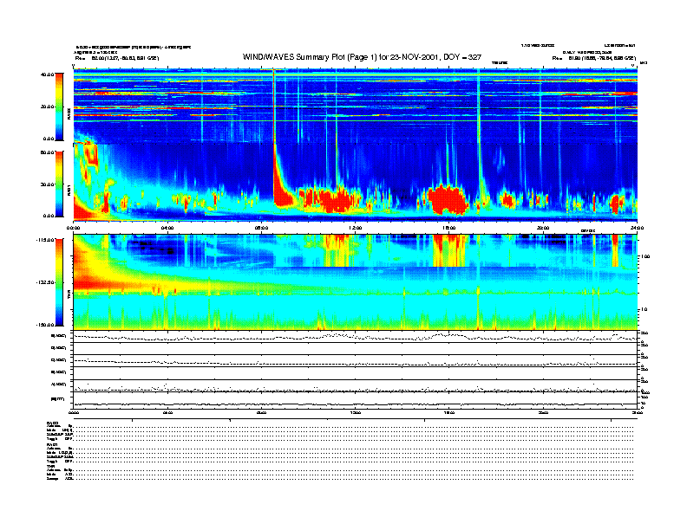The image size is (687, 530).
Task: Click the -132.50 color scale label
Action: click(x=46, y=282)
